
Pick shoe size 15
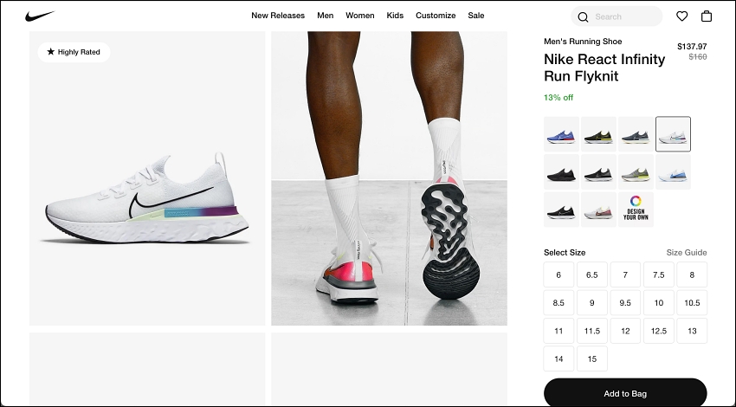592,359
